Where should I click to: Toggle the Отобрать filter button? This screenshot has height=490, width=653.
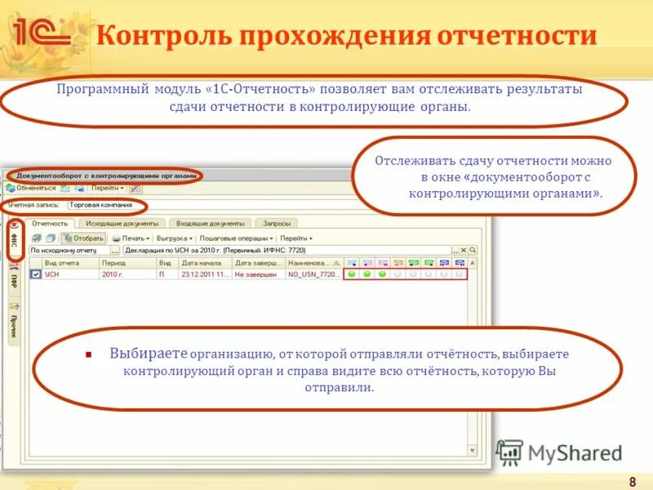coord(83,238)
